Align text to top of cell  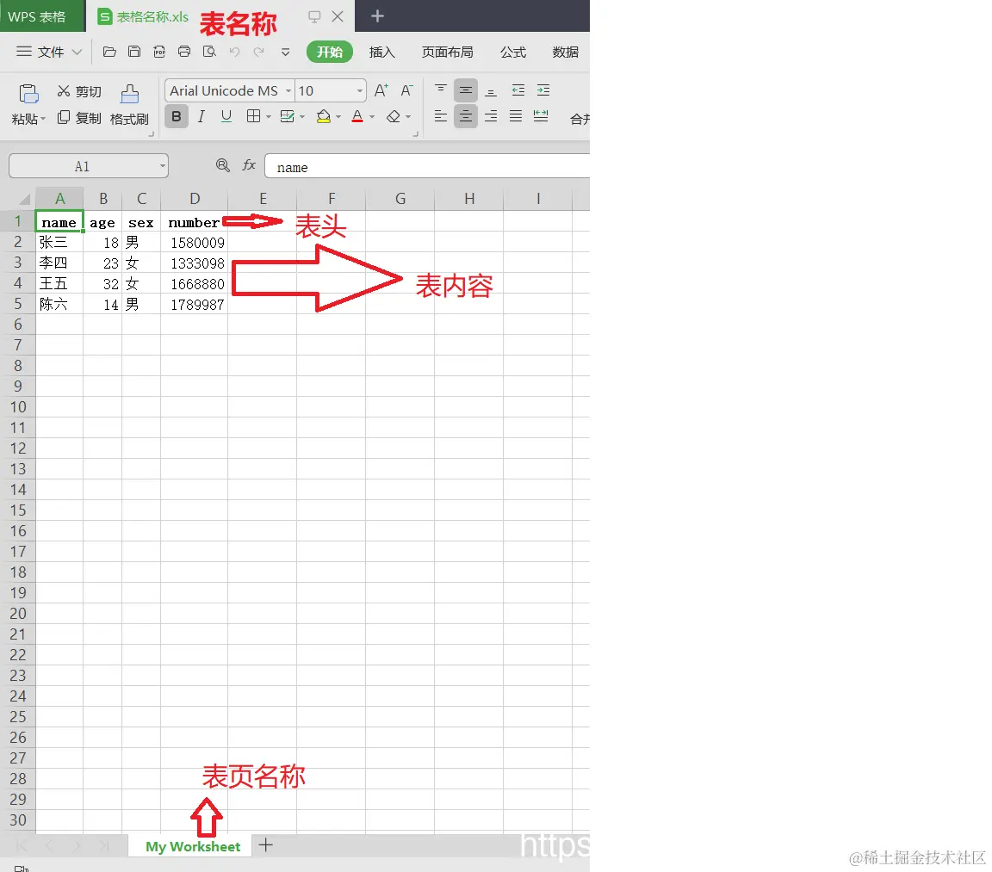click(x=441, y=90)
